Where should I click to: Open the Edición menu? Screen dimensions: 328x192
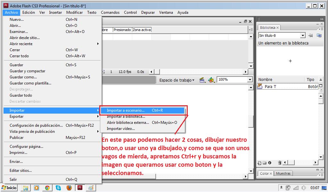click(x=29, y=12)
